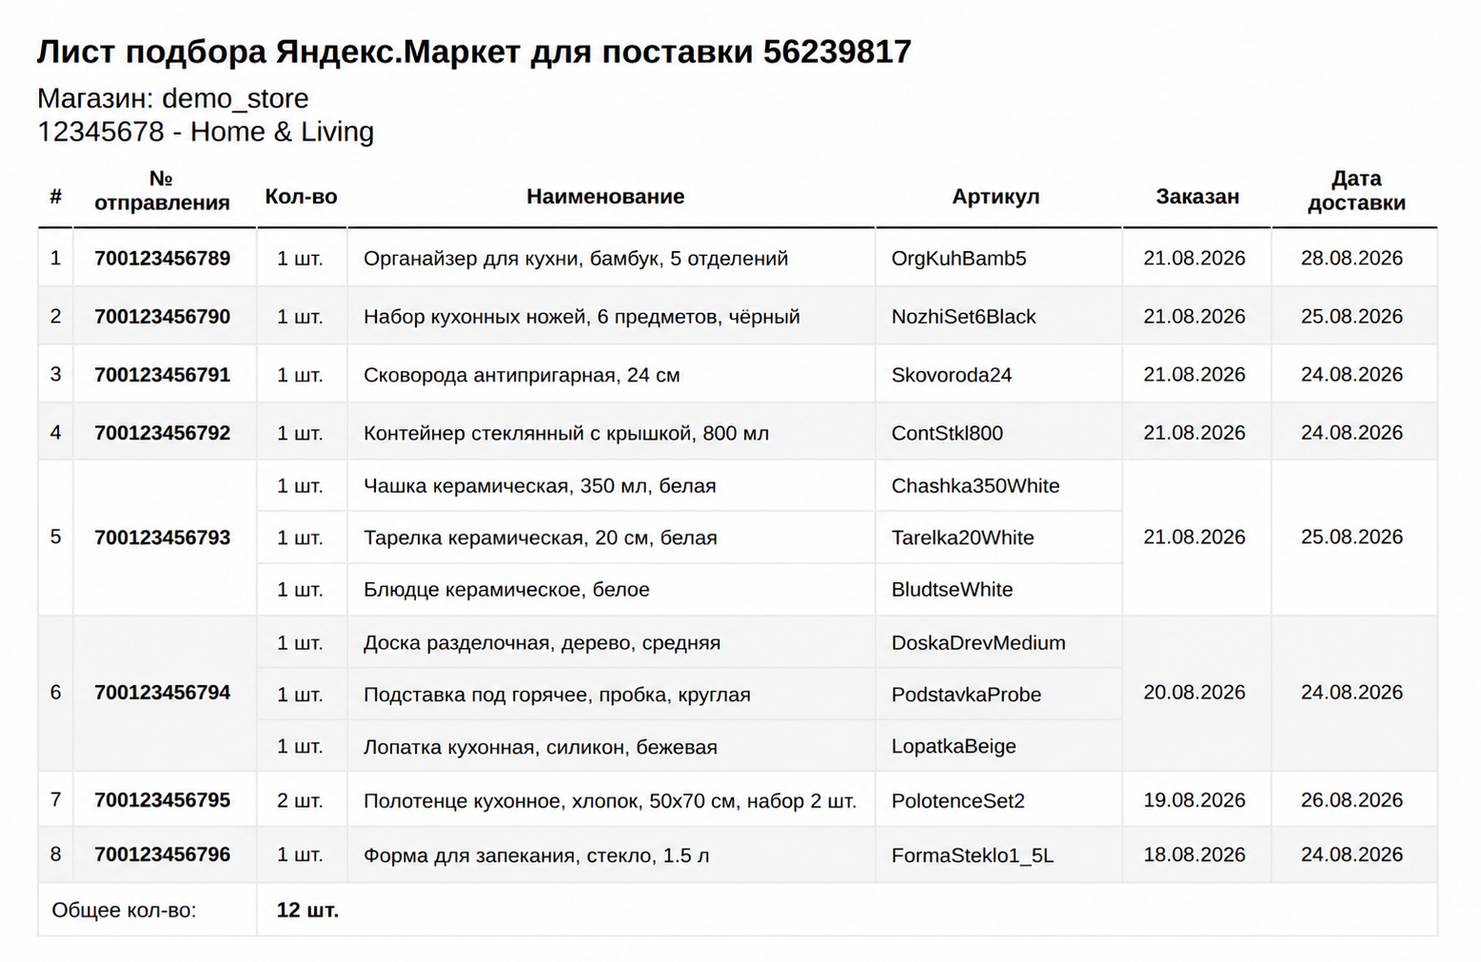The width and height of the screenshot is (1481, 962).
Task: Click the article PolotenceSet2
Action: click(958, 801)
